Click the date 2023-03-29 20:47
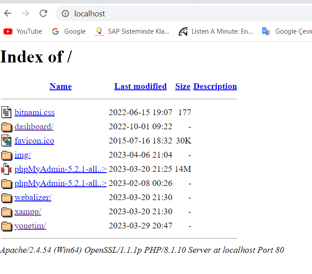312x274 pixels. point(140,226)
